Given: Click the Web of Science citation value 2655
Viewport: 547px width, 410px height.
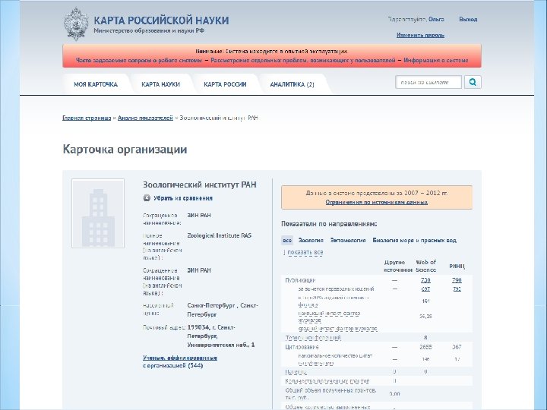Looking at the screenshot, I should click(x=425, y=347).
